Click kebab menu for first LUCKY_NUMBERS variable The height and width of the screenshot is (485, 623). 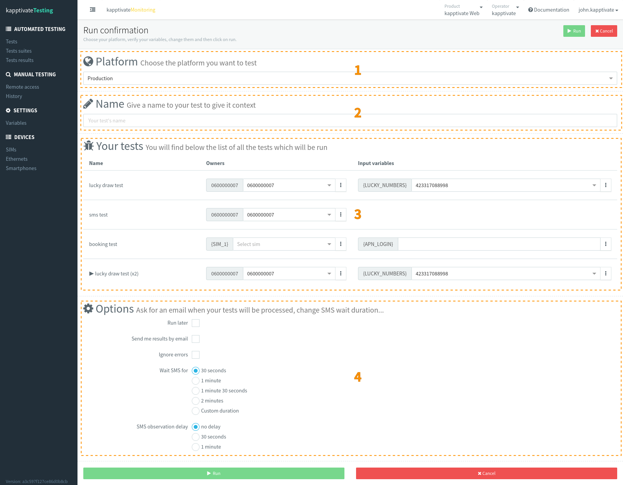606,185
